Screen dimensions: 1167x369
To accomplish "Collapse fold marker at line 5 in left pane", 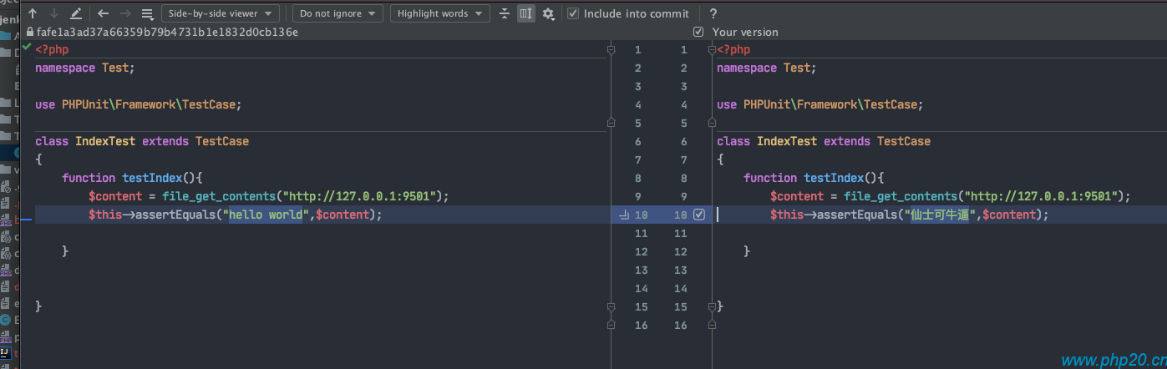I will tap(611, 123).
